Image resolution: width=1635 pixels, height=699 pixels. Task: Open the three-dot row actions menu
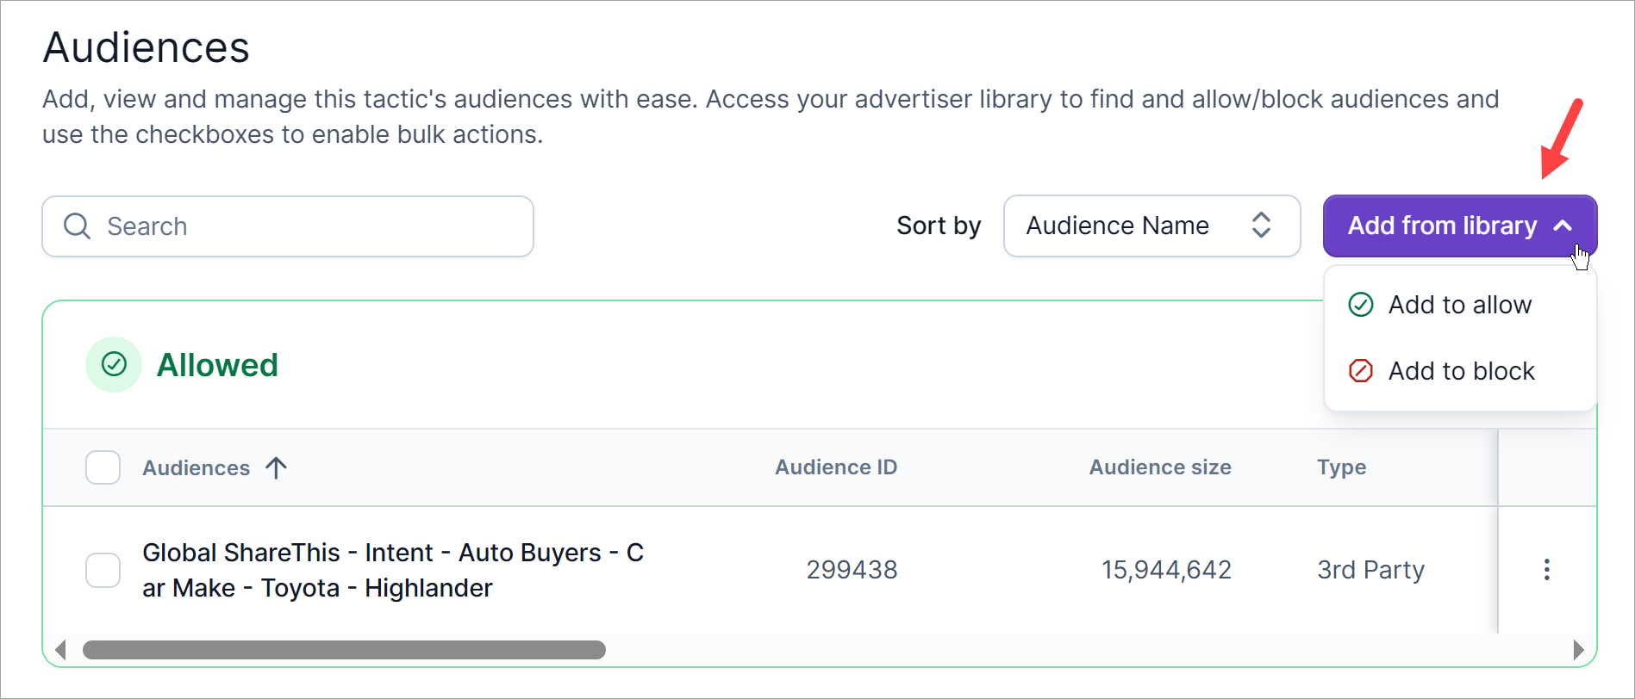click(1546, 569)
